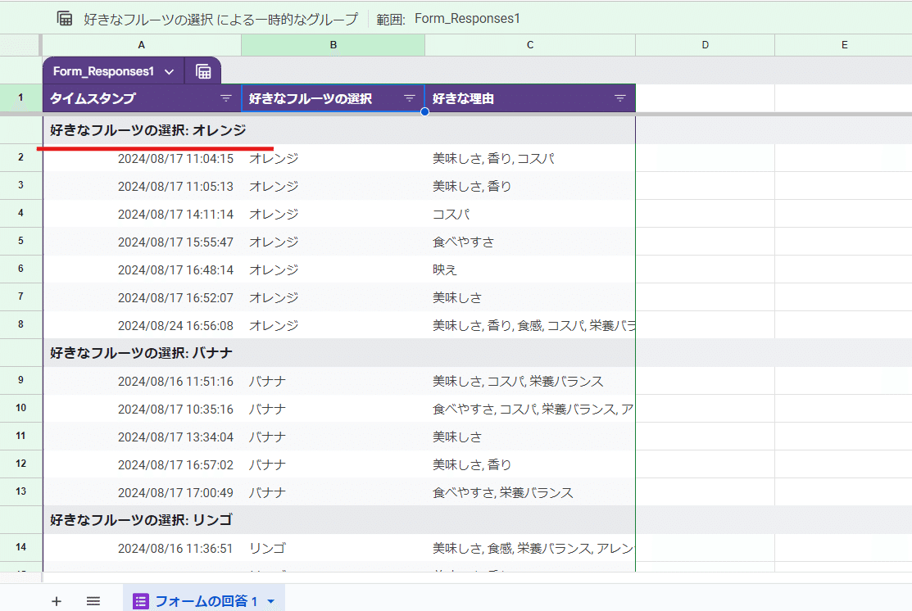This screenshot has width=912, height=611.
Task: Click the title 好きなフルーツの選択 による一時的なグループ
Action: tap(220, 19)
